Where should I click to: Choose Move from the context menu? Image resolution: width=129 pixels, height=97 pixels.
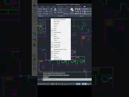pos(55,30)
